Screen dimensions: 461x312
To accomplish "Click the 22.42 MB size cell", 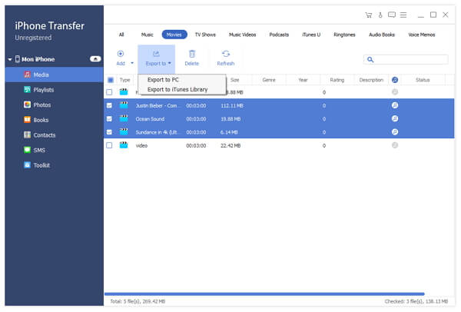I will 230,145.
